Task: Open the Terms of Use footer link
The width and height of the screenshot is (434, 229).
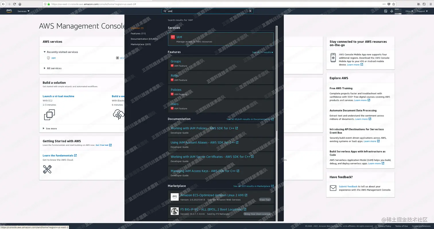Action: pyautogui.click(x=402, y=226)
